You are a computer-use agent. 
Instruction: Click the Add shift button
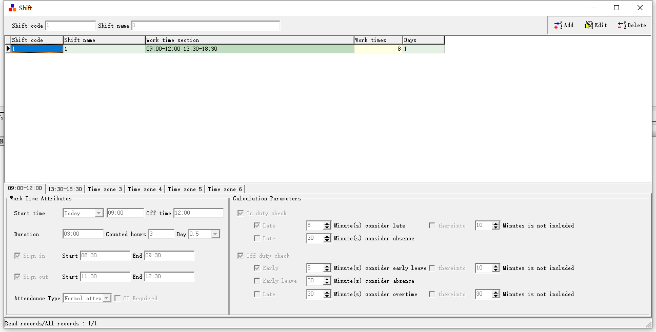564,25
